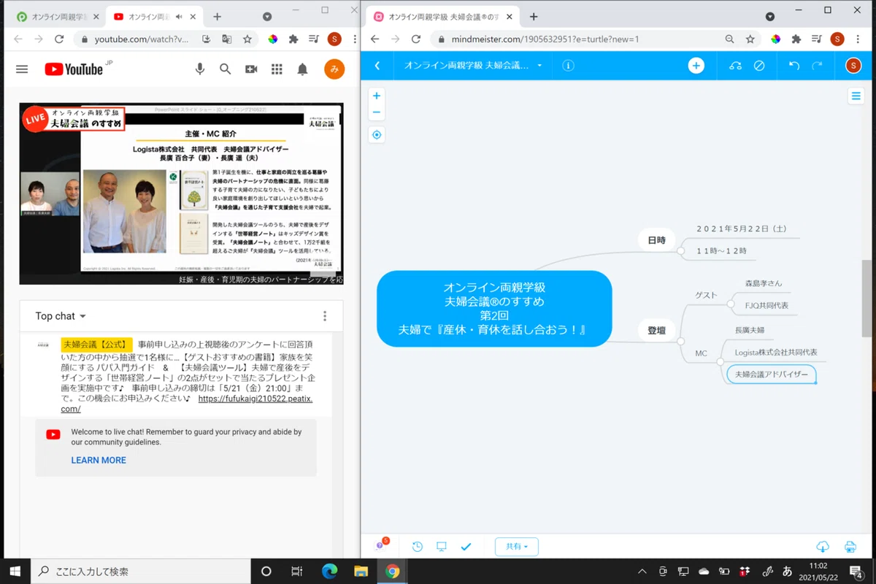Open File Explorer from taskbar
The width and height of the screenshot is (876, 584).
(x=360, y=571)
